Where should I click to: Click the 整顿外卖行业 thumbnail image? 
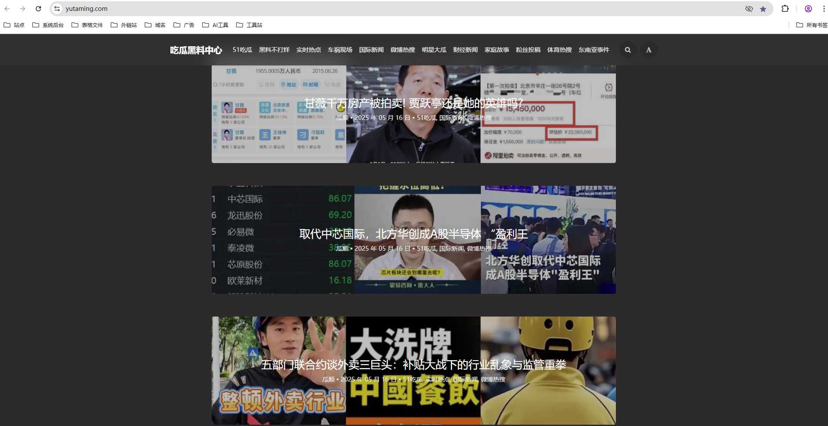point(279,371)
